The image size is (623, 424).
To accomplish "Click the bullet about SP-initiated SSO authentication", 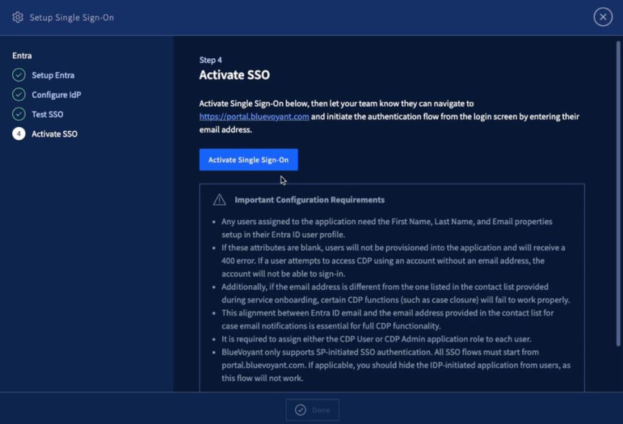I will coord(396,365).
